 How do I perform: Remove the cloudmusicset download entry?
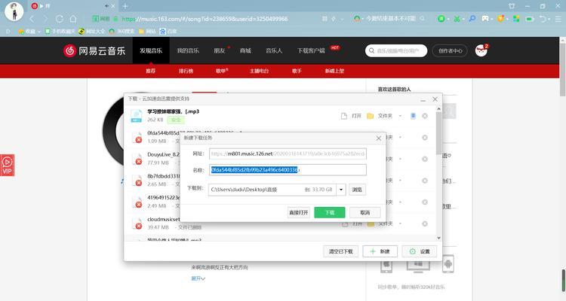coord(425,224)
